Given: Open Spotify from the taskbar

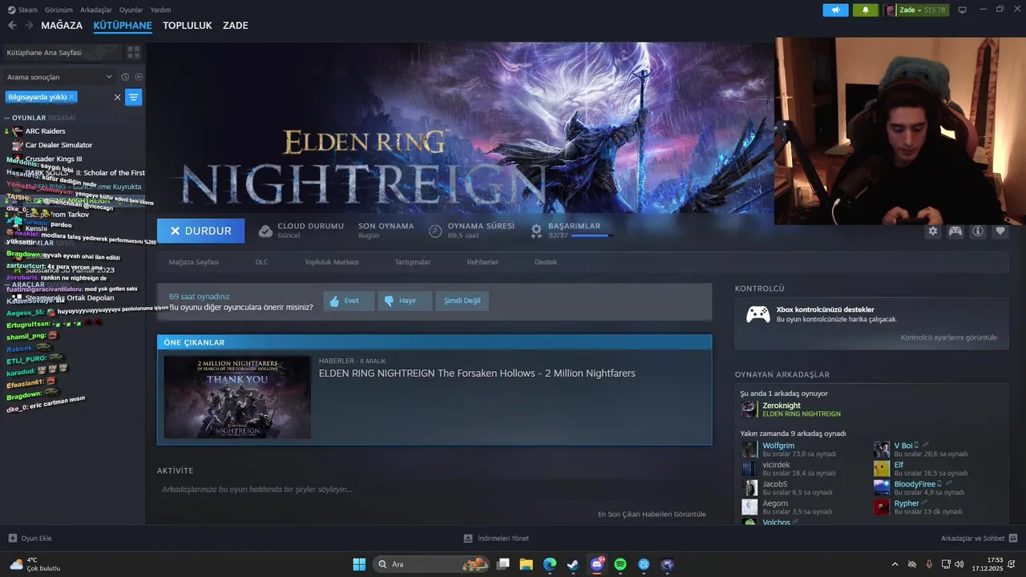Looking at the screenshot, I should 620,564.
